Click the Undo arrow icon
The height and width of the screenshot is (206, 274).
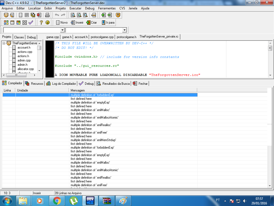pos(57,15)
